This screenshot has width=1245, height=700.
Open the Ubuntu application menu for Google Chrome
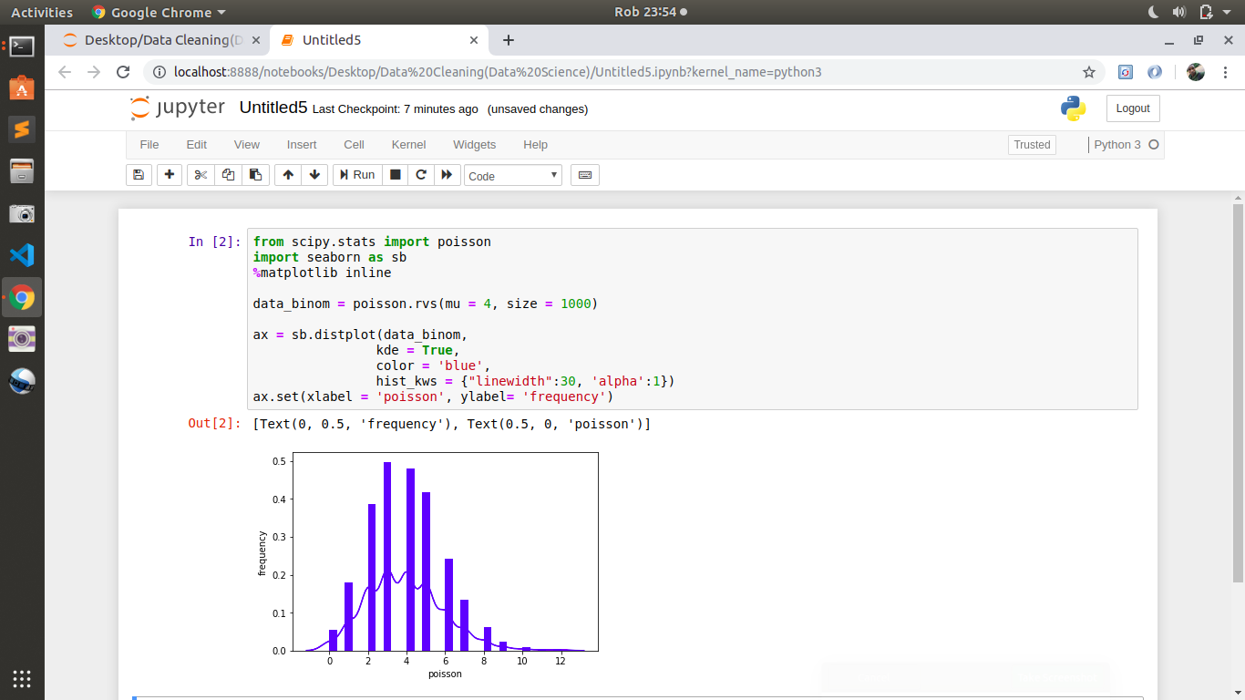159,13
